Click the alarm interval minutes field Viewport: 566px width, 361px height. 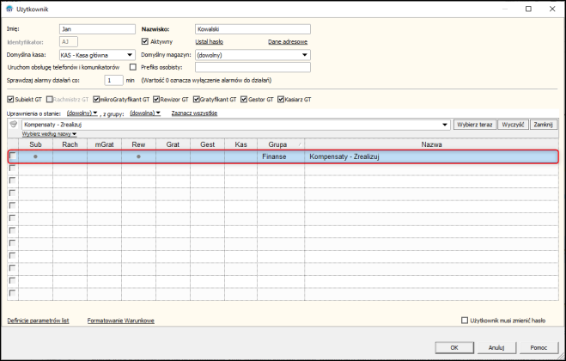pos(113,80)
